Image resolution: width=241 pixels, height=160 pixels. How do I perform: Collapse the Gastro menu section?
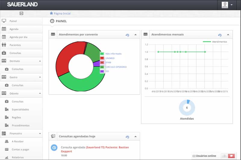40,77
